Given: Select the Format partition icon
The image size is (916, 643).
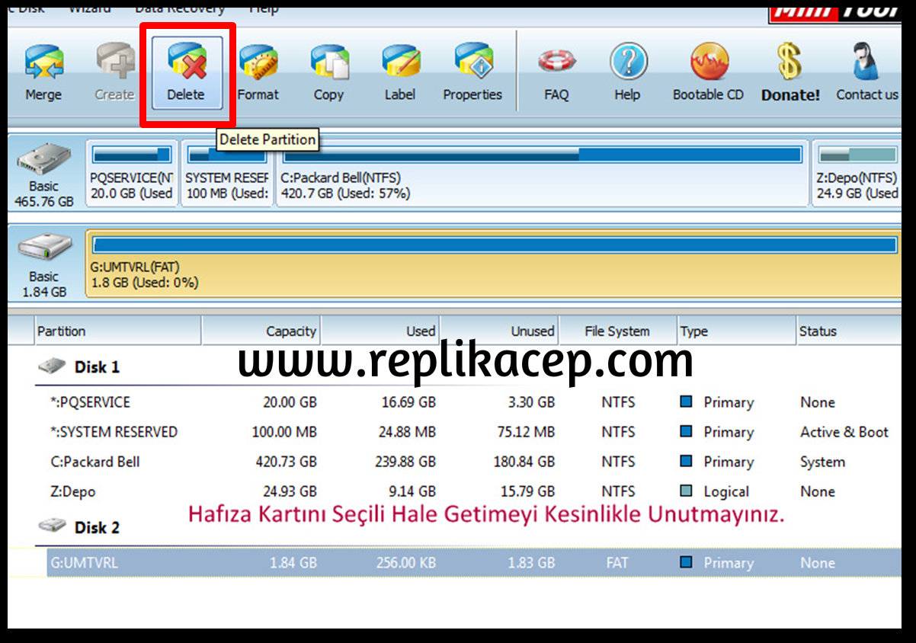Looking at the screenshot, I should pyautogui.click(x=258, y=72).
